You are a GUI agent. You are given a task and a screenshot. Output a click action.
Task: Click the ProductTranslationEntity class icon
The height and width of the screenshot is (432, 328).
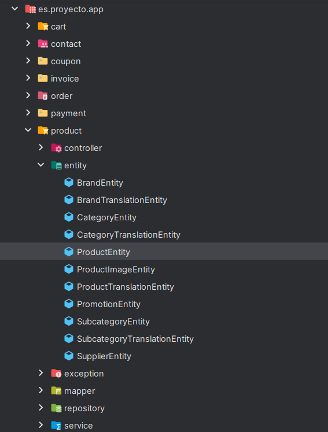(69, 286)
